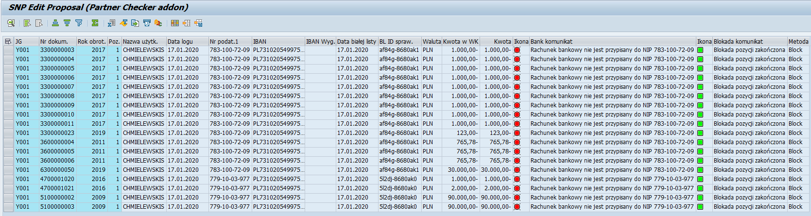Image resolution: width=811 pixels, height=216 pixels.
Task: Open the ABC analysis tool
Action: pos(158,23)
